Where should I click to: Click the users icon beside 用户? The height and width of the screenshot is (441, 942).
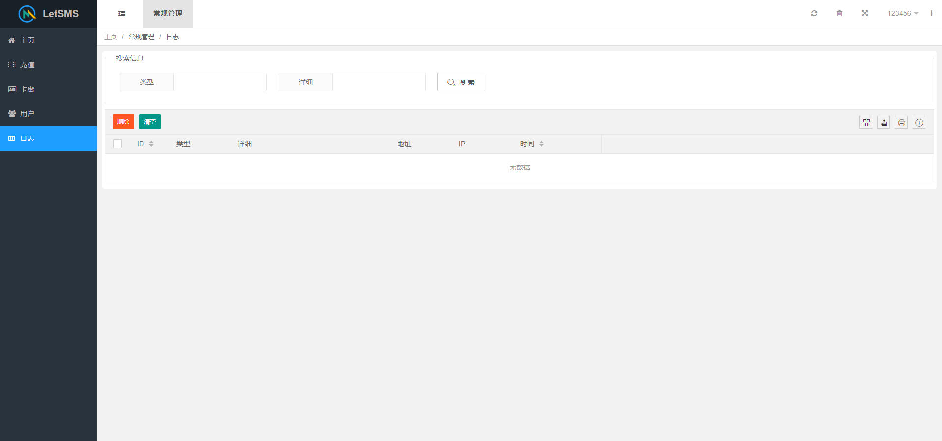[12, 114]
